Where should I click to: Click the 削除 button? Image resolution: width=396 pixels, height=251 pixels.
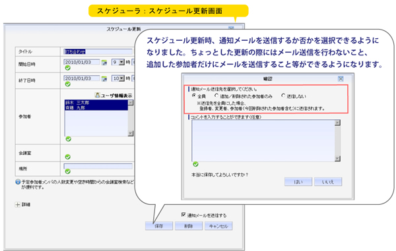tap(189, 226)
